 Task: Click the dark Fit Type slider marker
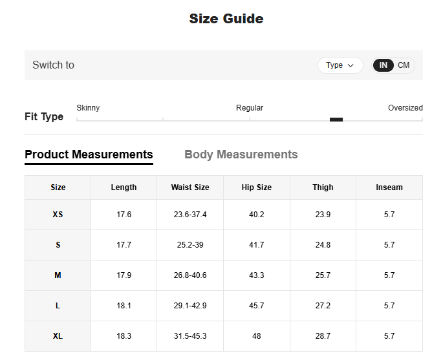click(x=336, y=120)
